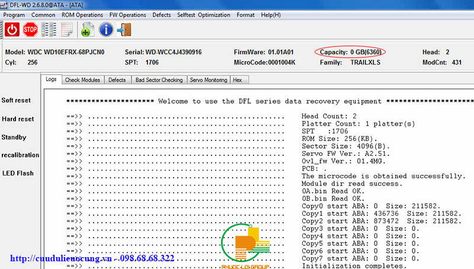This screenshot has width=474, height=269.
Task: Click the LED Flash button
Action: pyautogui.click(x=17, y=173)
